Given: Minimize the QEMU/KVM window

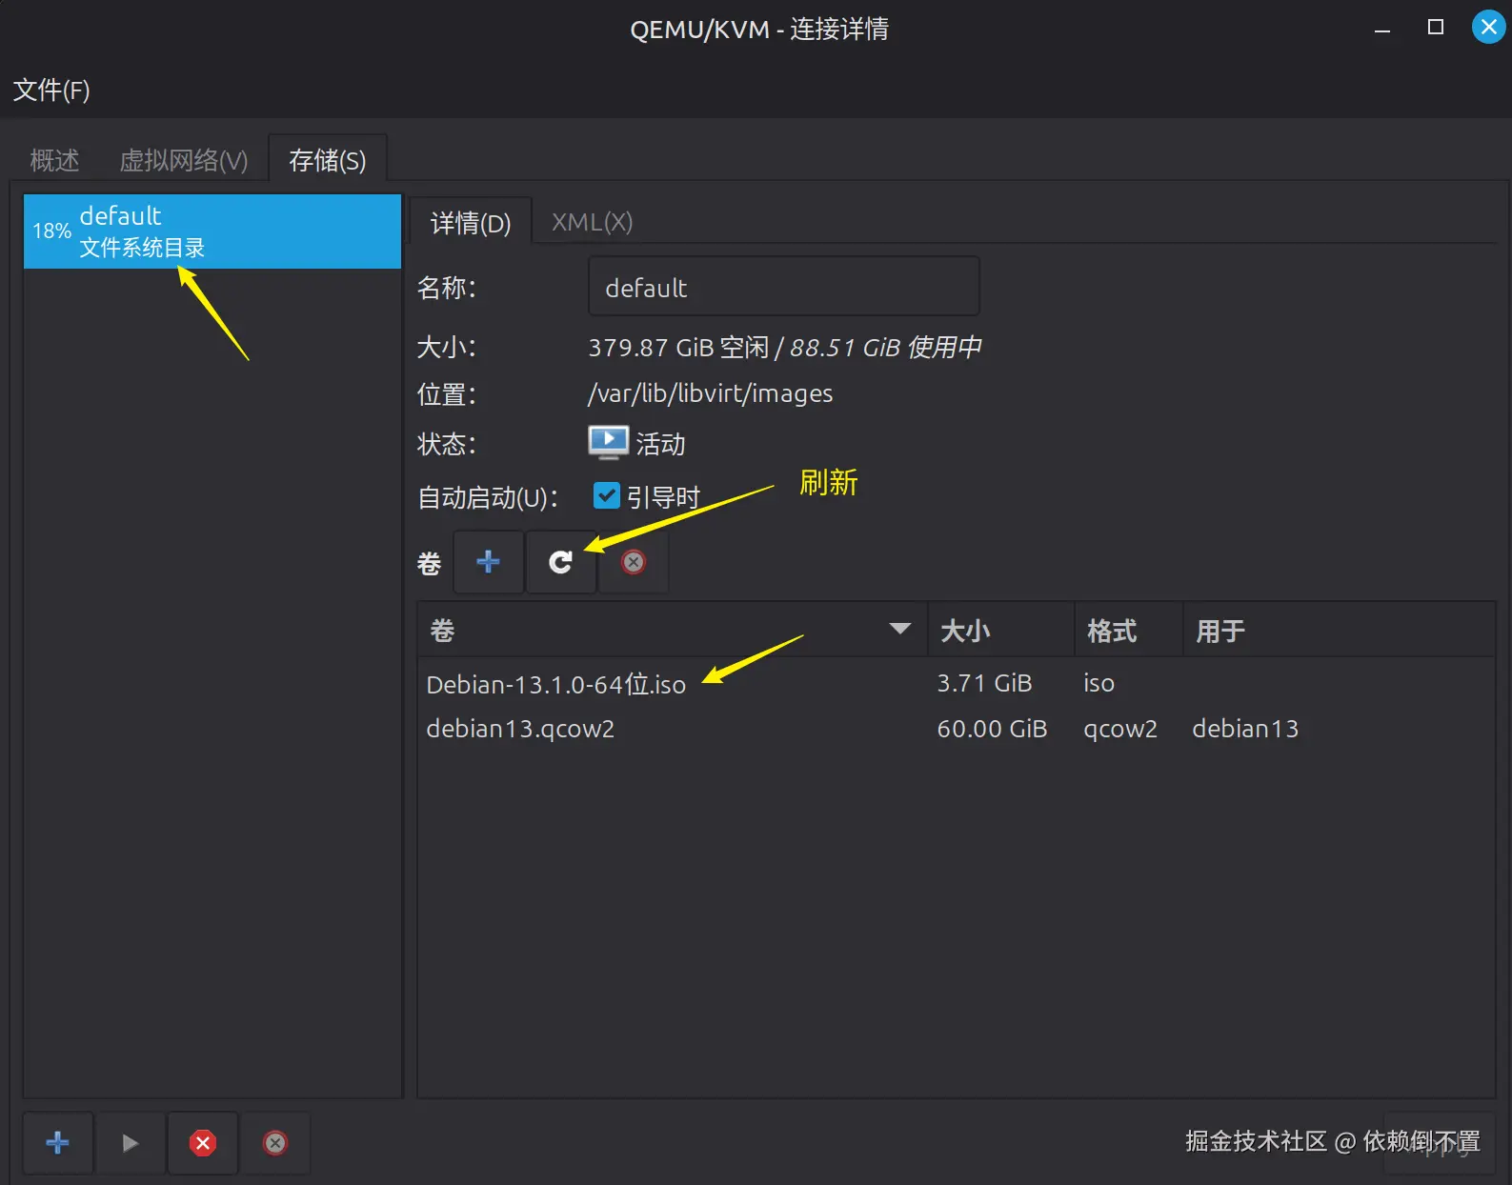Looking at the screenshot, I should click(x=1382, y=29).
